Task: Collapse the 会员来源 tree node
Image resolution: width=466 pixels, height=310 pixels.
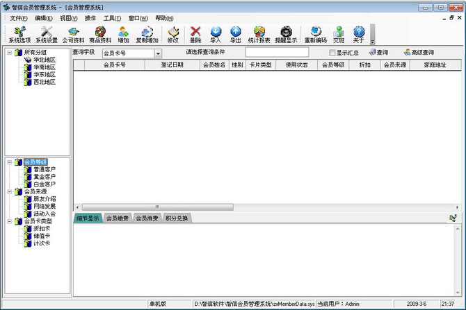Action: 10,191
